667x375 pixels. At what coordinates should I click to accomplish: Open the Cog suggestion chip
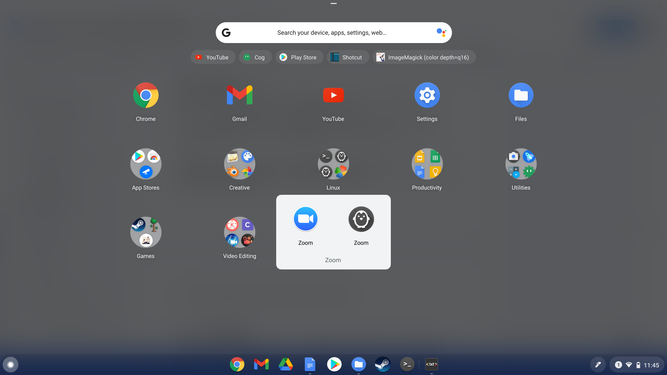255,57
